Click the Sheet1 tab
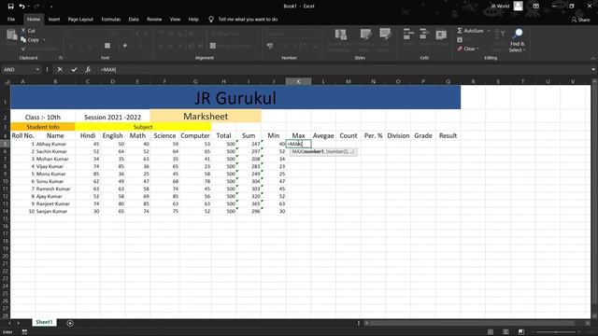598x336 pixels. (44, 322)
